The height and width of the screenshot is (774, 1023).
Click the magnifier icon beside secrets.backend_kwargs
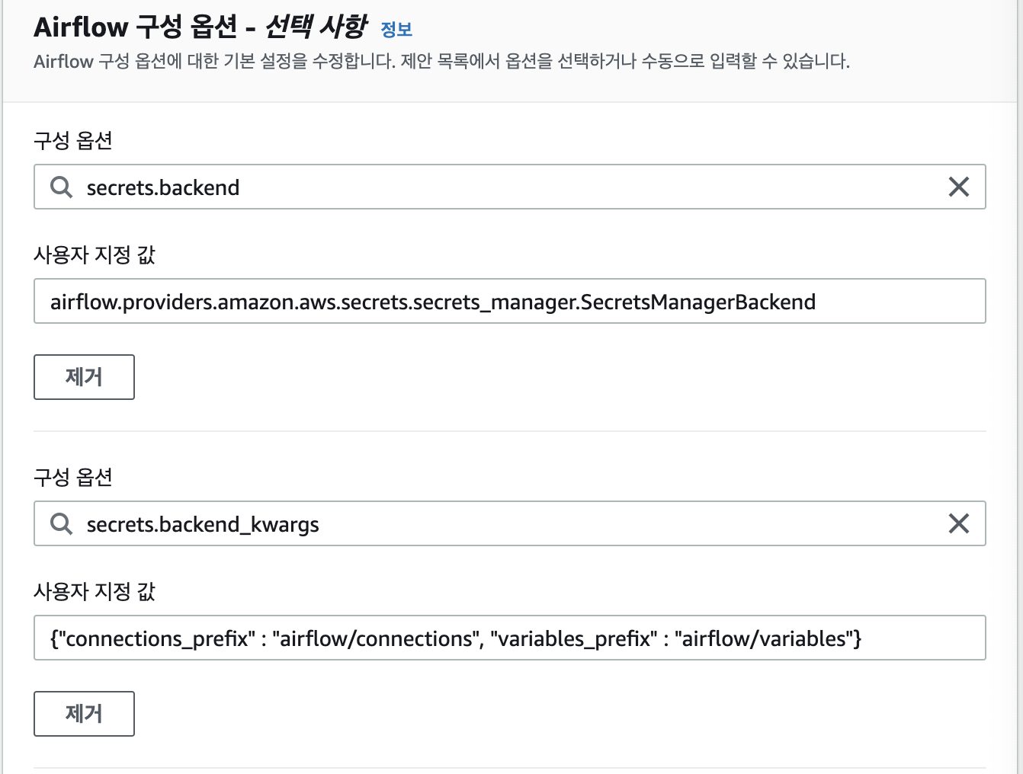(x=61, y=523)
